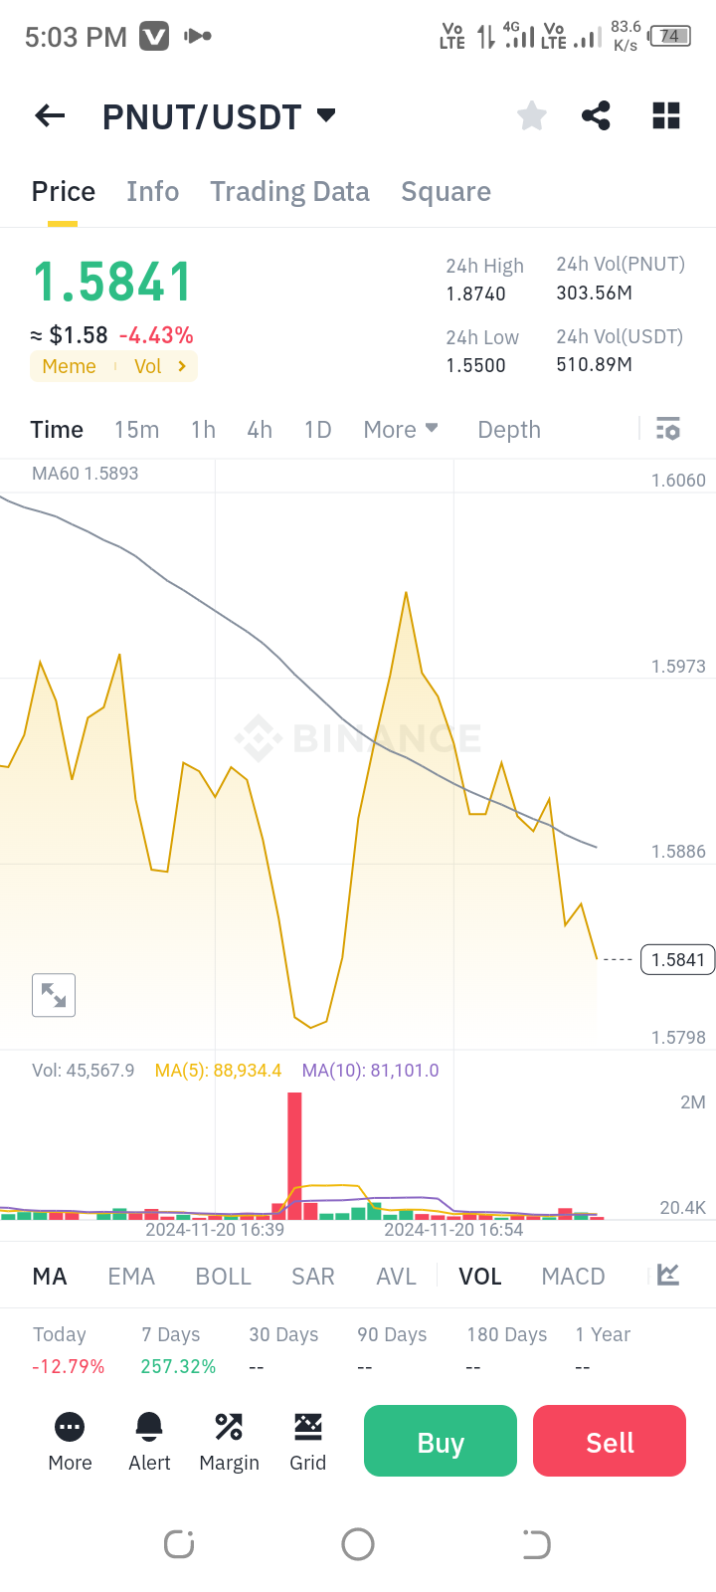Add PNUT/USDT to favorites with star
716x1592 pixels.
pos(532,116)
